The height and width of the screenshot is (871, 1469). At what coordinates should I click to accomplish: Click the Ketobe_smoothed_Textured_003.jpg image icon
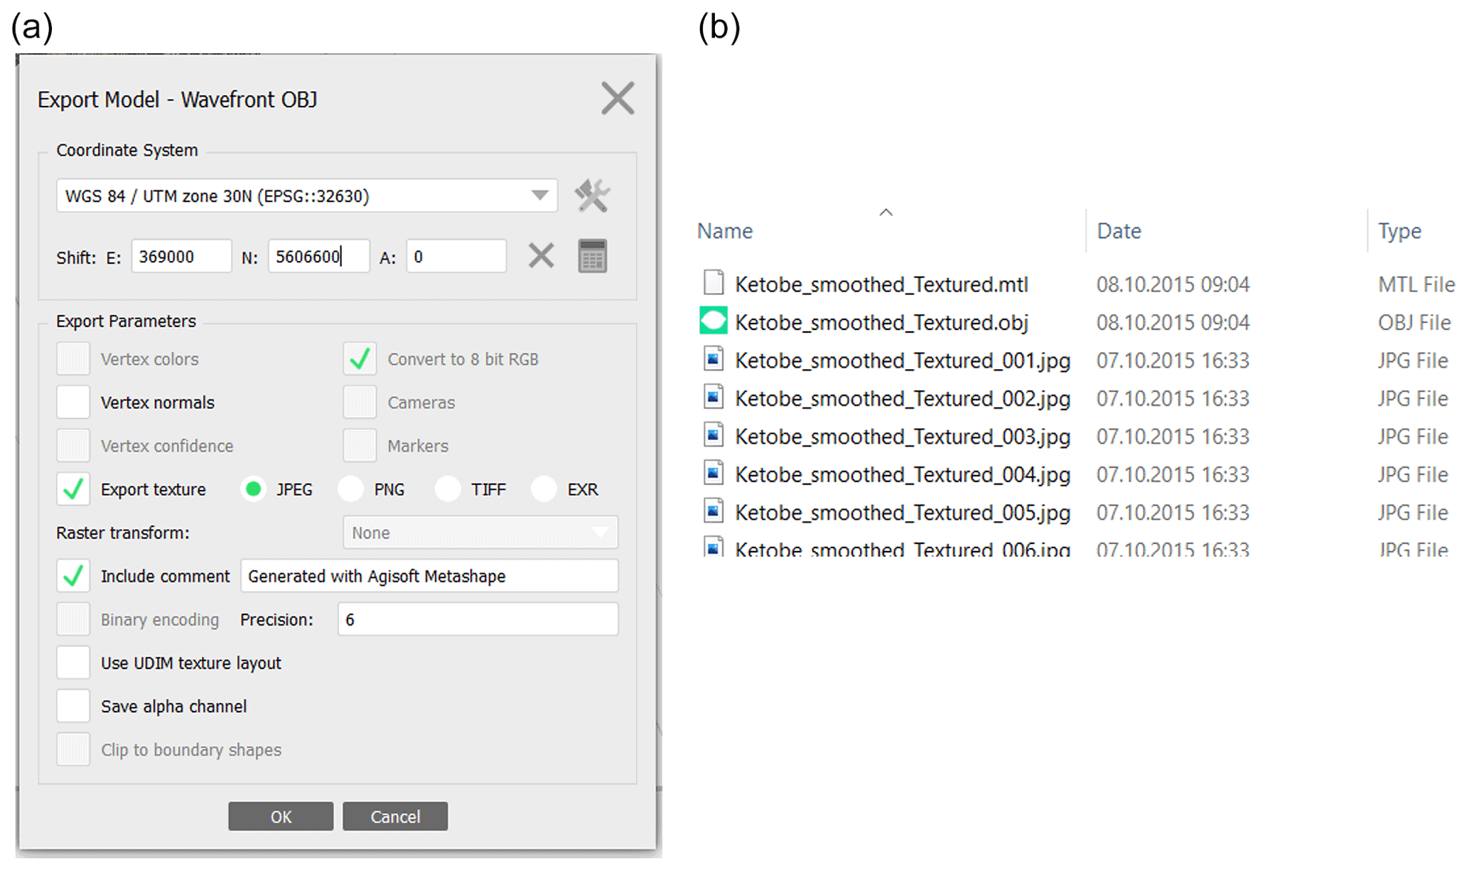pyautogui.click(x=713, y=435)
